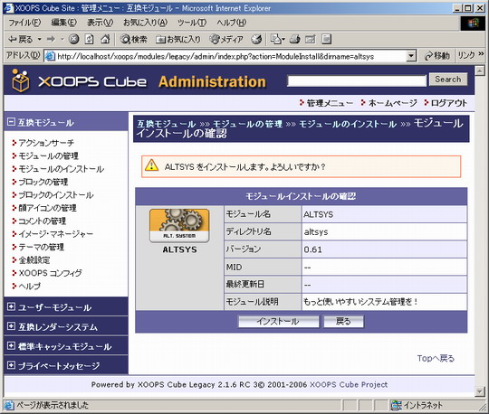
Task: Click the page icon in address bar
Action: tap(50, 56)
